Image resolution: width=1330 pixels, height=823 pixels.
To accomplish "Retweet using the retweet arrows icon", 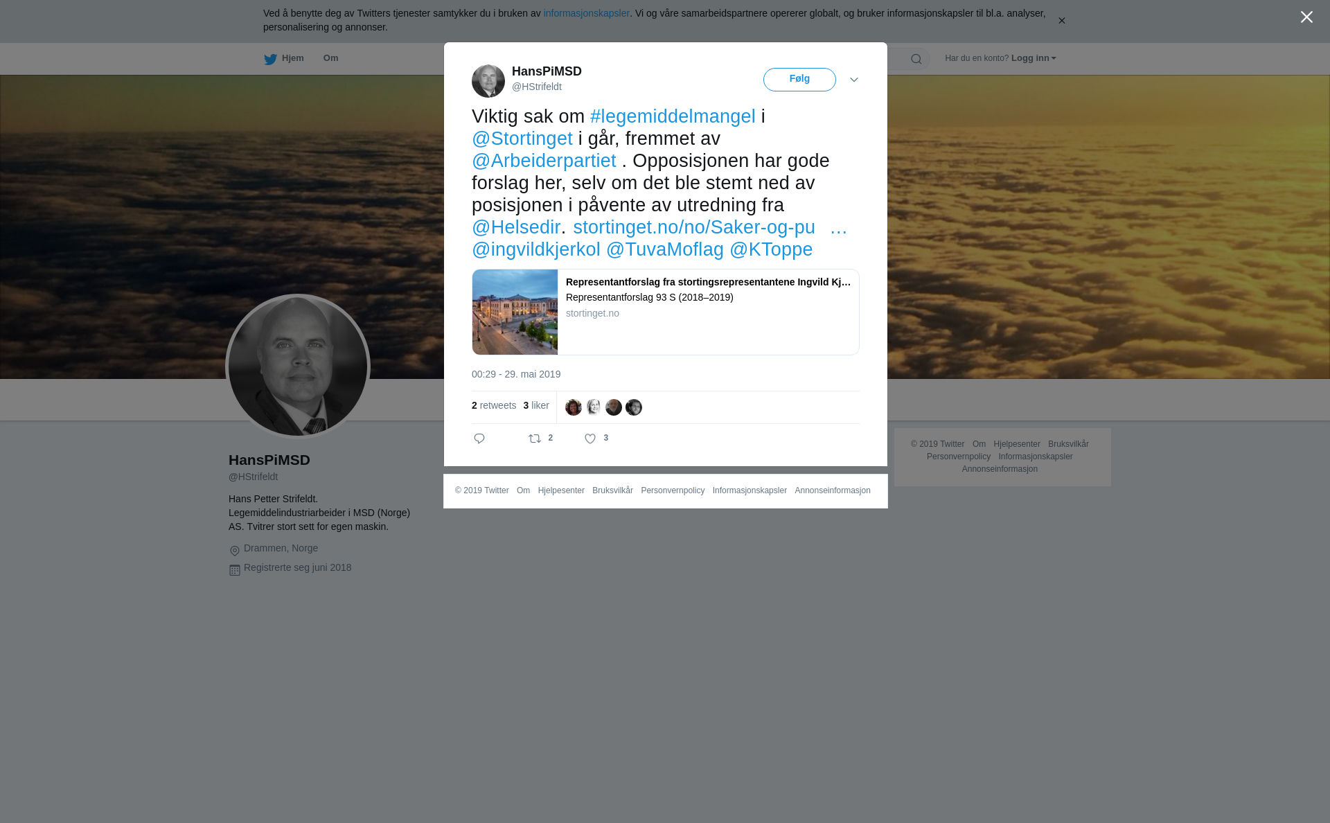I will pyautogui.click(x=535, y=439).
